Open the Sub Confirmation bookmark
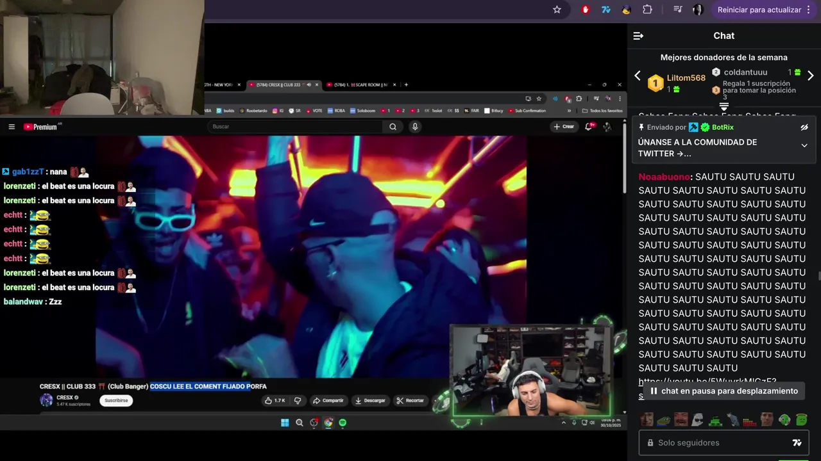821x461 pixels. 527,111
